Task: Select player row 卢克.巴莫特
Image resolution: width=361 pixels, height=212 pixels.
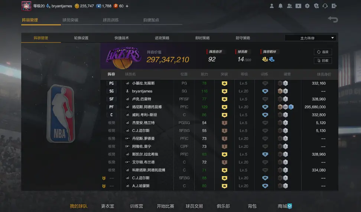Action: 219,99
